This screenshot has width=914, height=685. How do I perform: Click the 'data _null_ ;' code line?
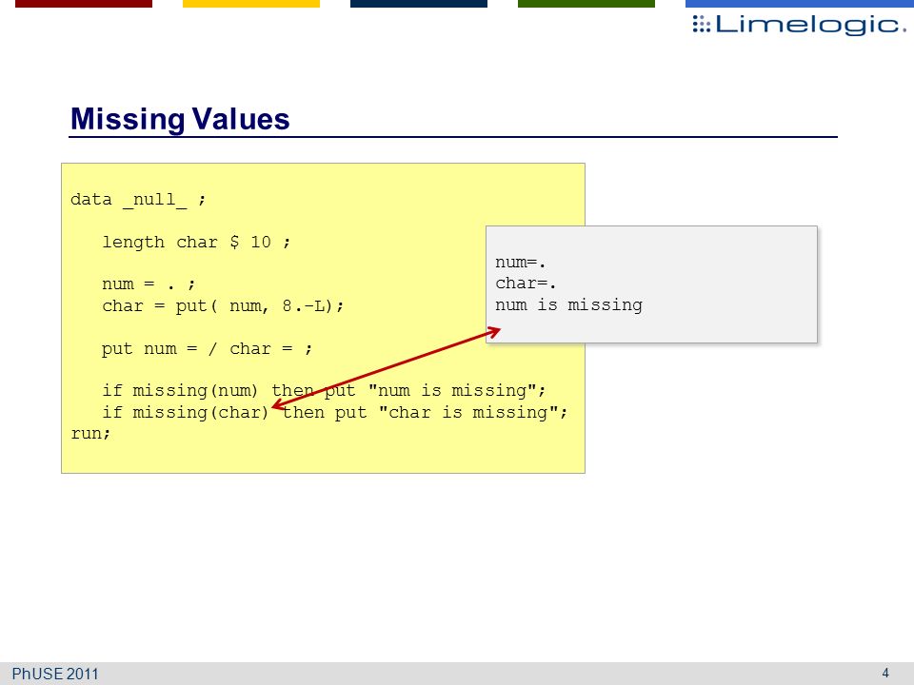tap(138, 200)
